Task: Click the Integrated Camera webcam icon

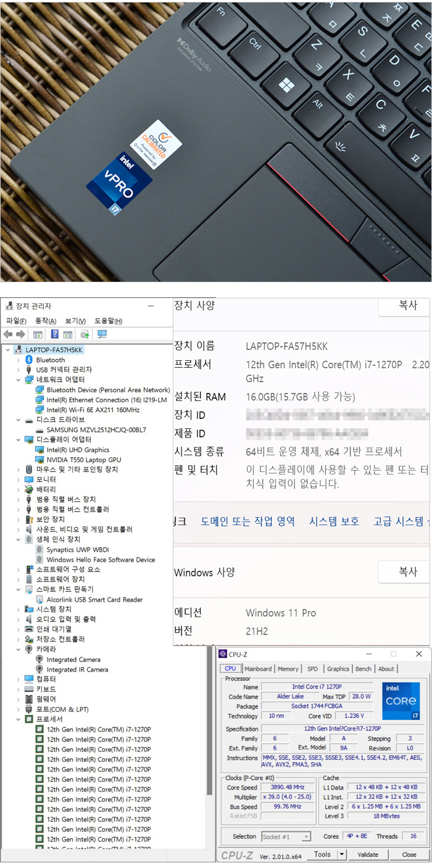Action: (39, 659)
